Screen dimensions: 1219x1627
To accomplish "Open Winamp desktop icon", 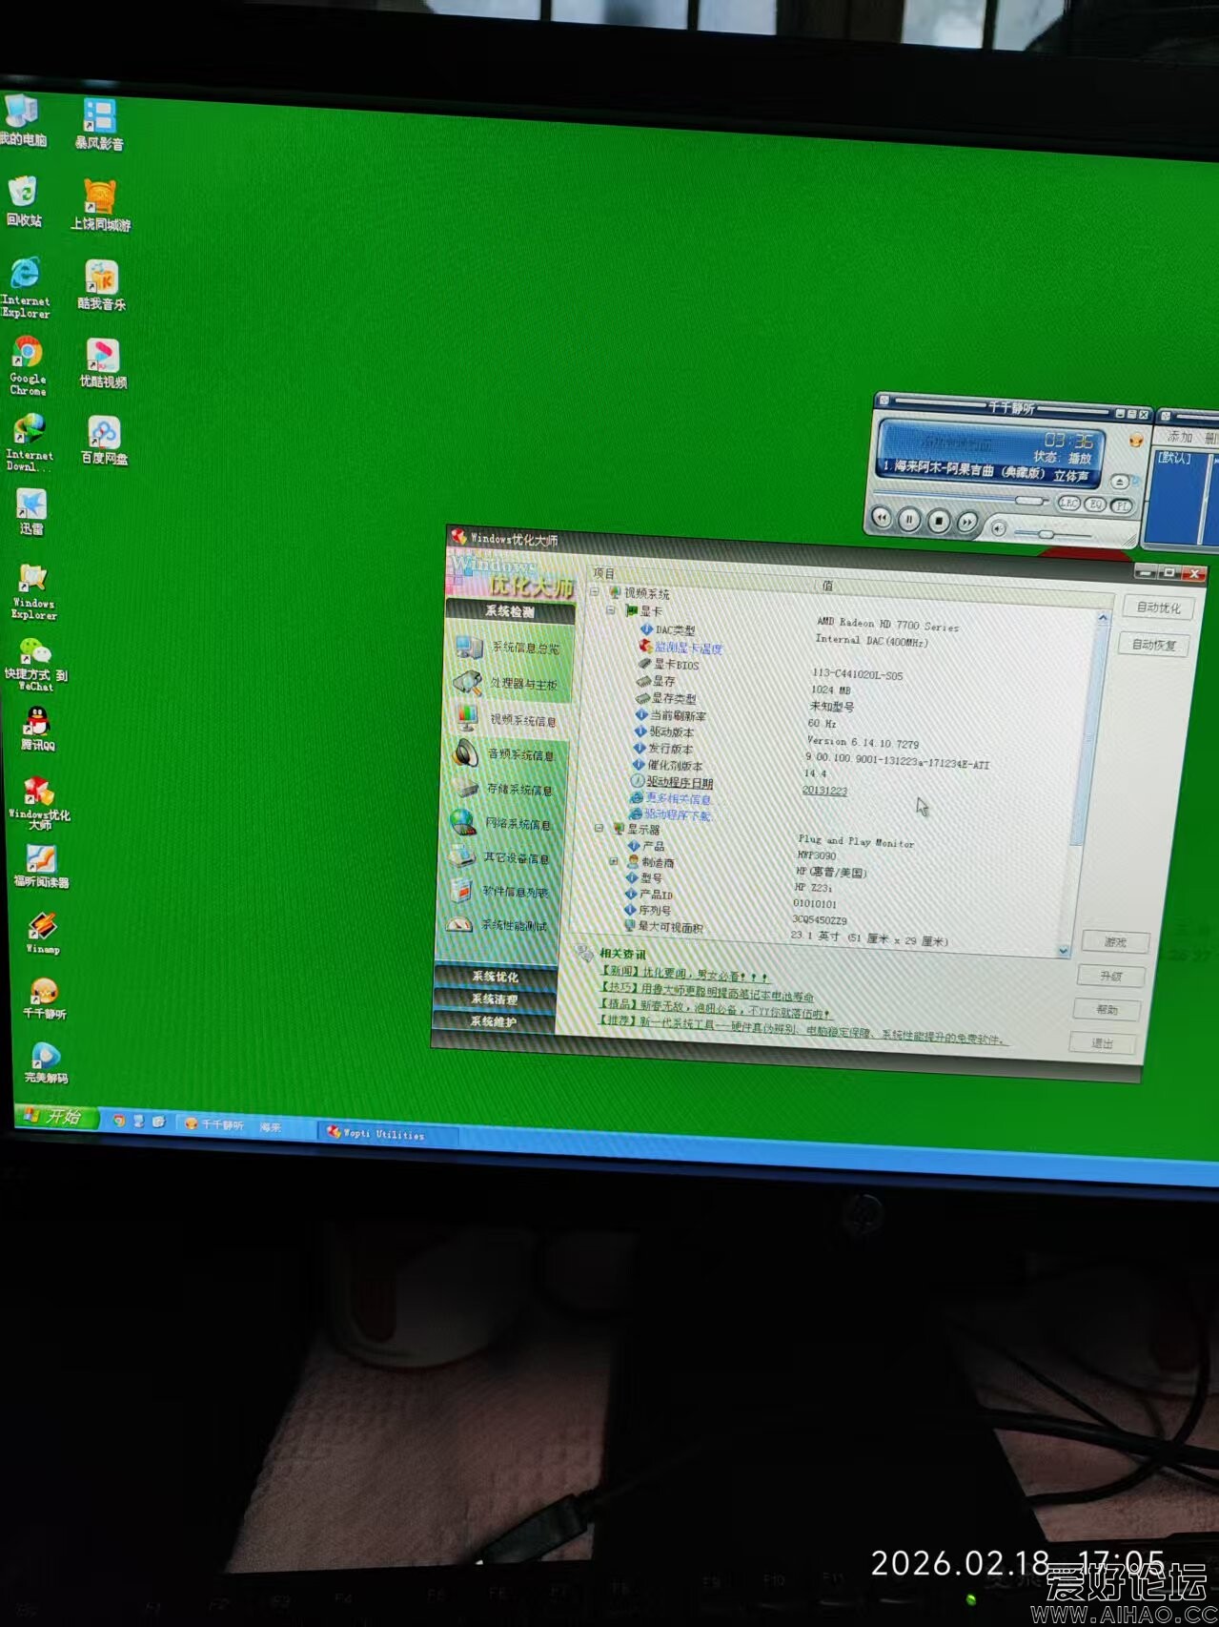I will 43,933.
